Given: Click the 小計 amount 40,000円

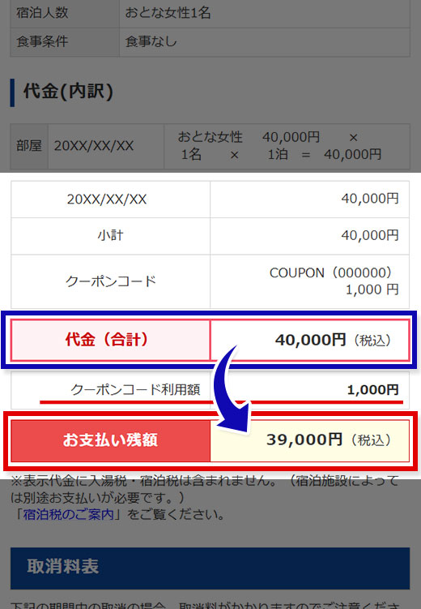Looking at the screenshot, I should coord(370,235).
